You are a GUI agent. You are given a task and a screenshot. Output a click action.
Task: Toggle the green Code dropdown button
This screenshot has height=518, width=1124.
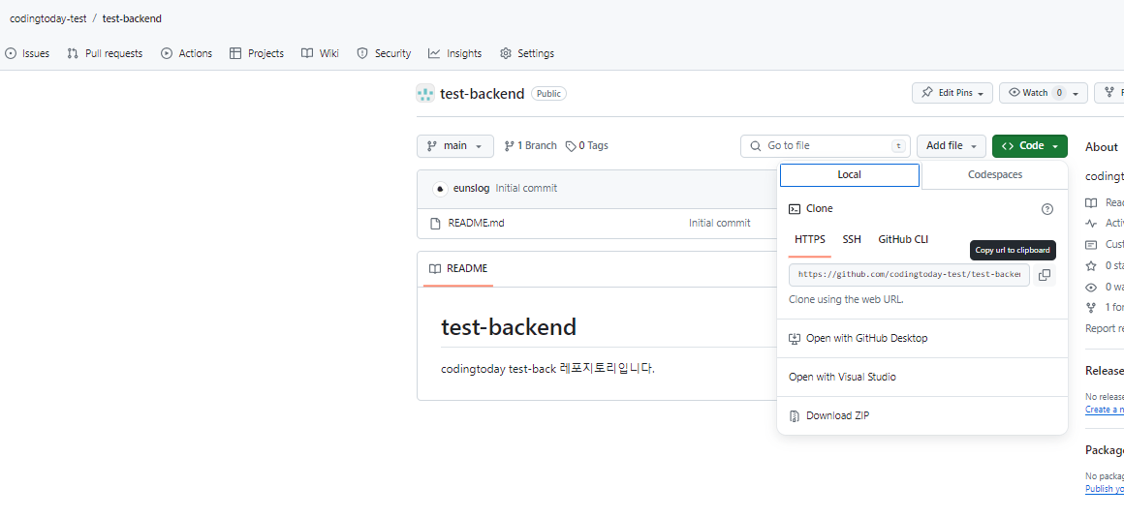click(x=1030, y=146)
